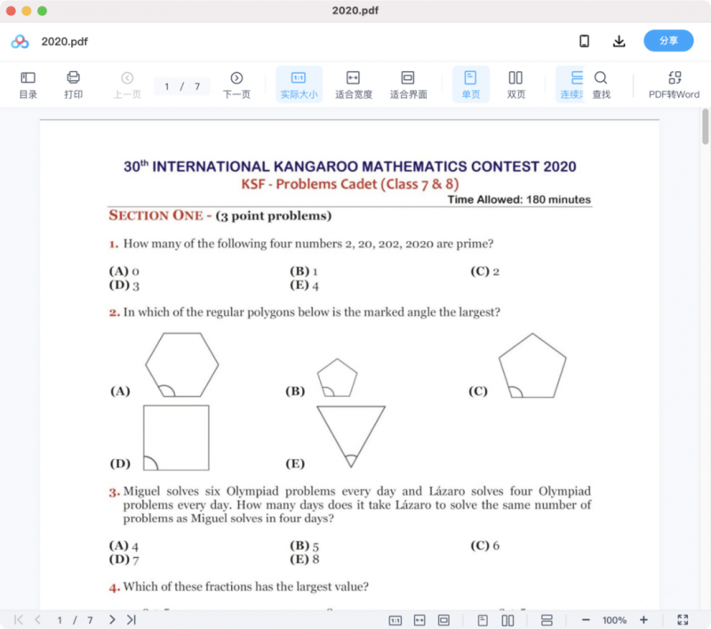Click the small pentagon figure for option (B)

[x=337, y=377]
